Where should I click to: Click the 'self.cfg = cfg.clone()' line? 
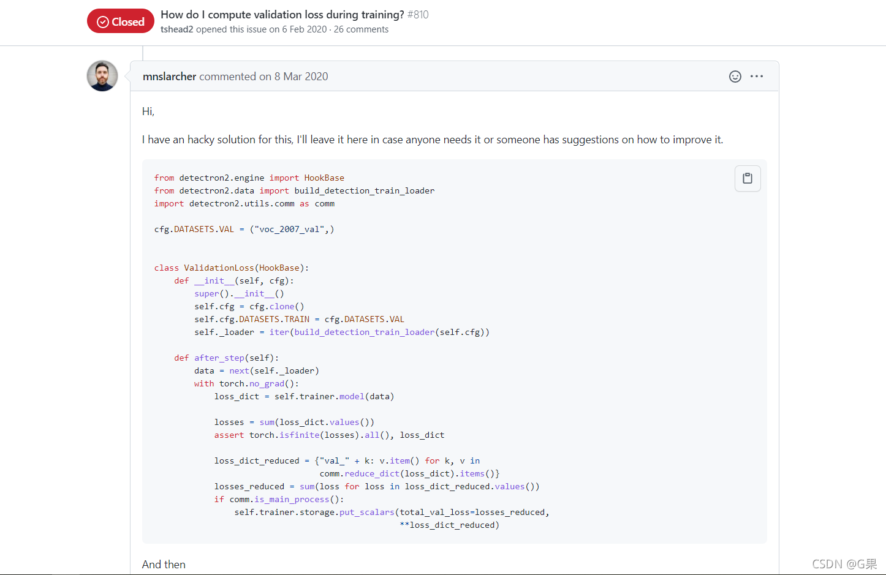pyautogui.click(x=249, y=306)
